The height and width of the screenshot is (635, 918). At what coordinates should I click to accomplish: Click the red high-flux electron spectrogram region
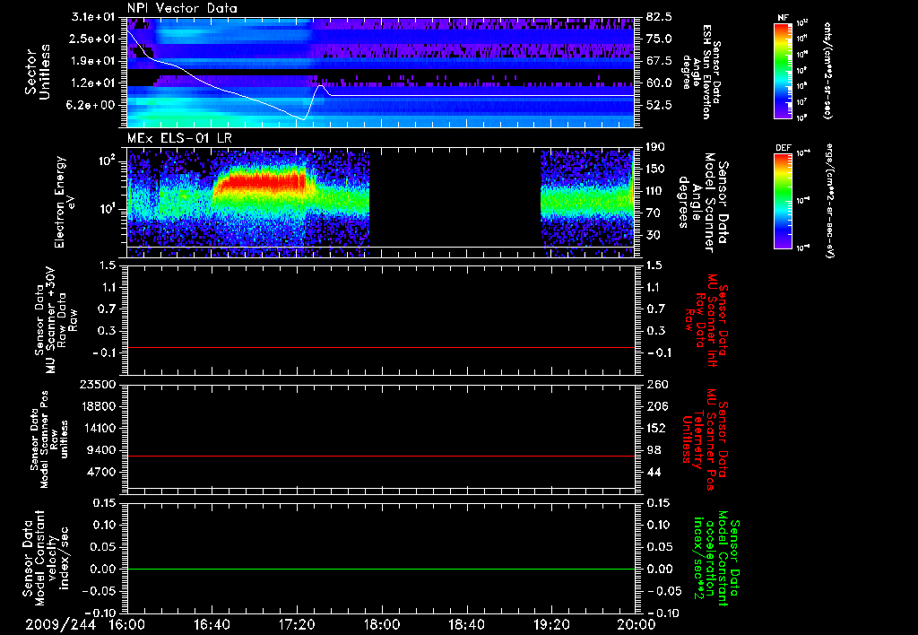(261, 180)
